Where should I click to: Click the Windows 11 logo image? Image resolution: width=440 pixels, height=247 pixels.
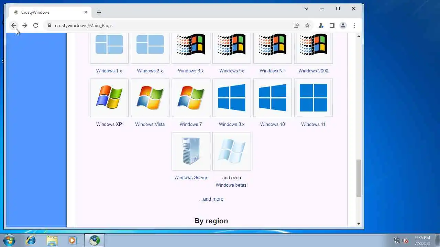pos(313,98)
